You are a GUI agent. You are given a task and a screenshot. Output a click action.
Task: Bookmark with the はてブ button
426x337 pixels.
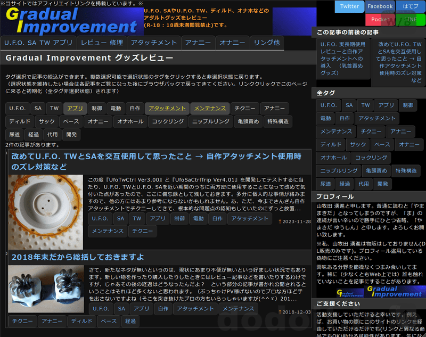pos(411,6)
